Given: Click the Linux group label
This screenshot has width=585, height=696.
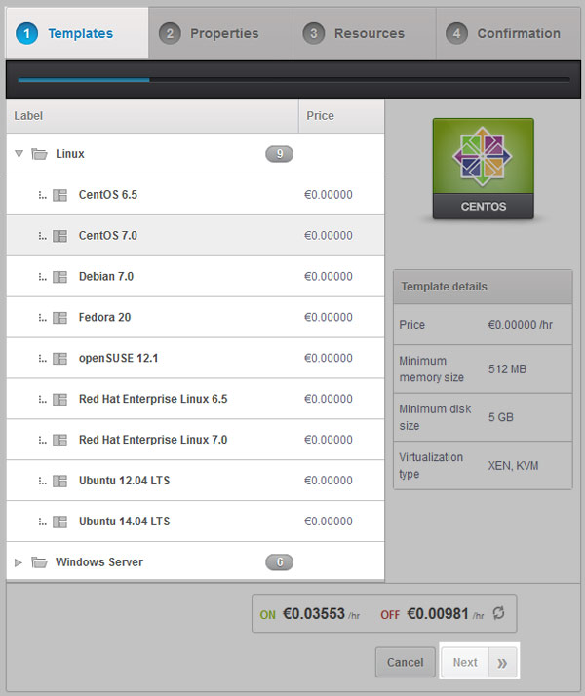Looking at the screenshot, I should pyautogui.click(x=69, y=154).
